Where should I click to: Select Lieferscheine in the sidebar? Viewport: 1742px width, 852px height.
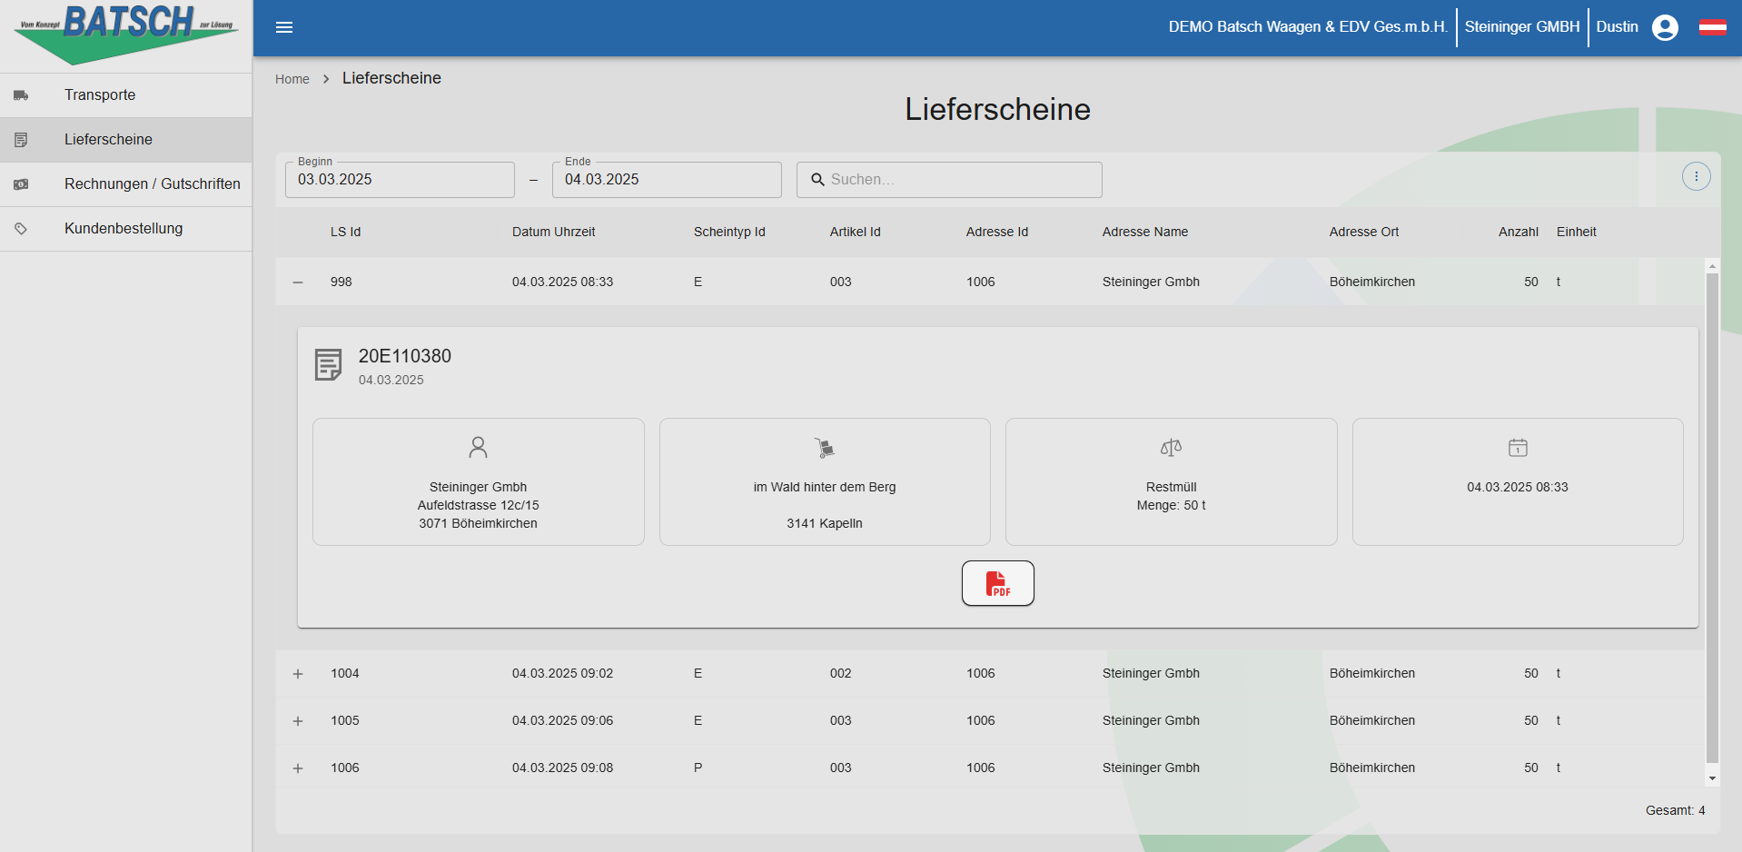(126, 140)
